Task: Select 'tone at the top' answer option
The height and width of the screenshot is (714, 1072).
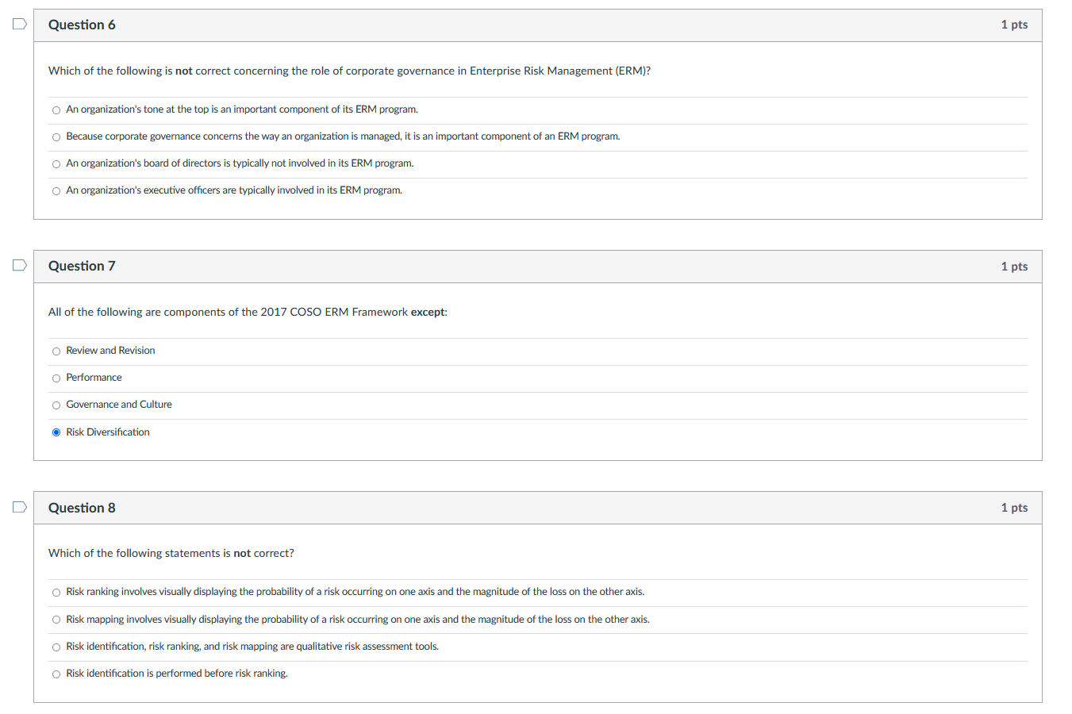Action: [56, 110]
